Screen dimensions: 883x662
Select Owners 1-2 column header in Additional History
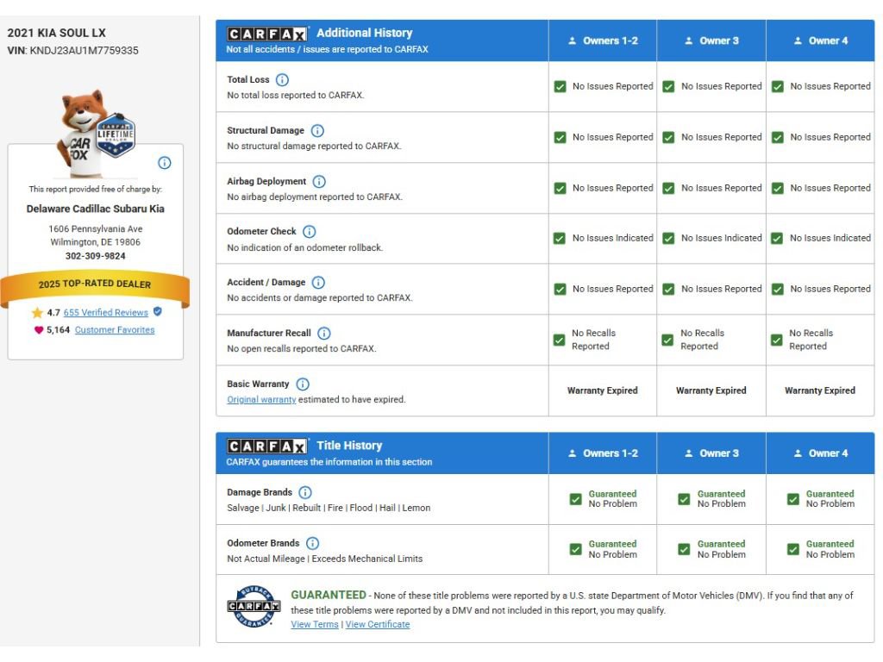(603, 41)
